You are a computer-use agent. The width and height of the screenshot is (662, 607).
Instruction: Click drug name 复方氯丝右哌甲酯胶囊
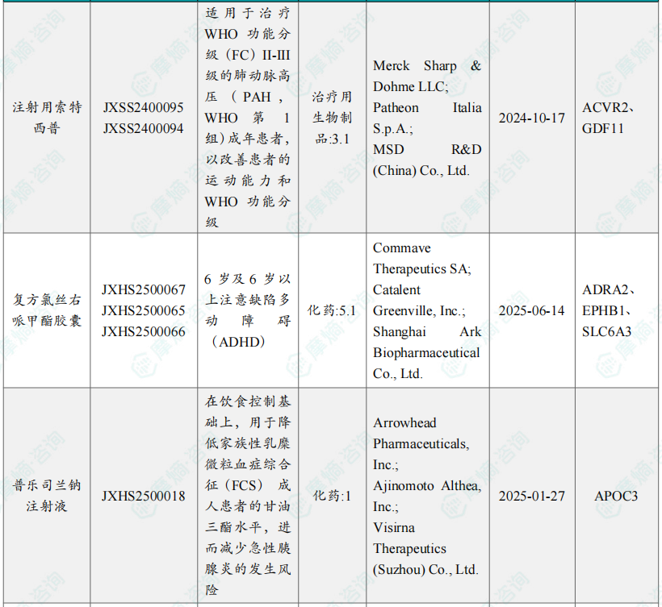point(47,310)
